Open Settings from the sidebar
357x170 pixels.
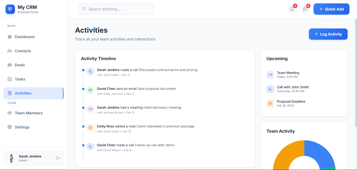click(x=22, y=127)
